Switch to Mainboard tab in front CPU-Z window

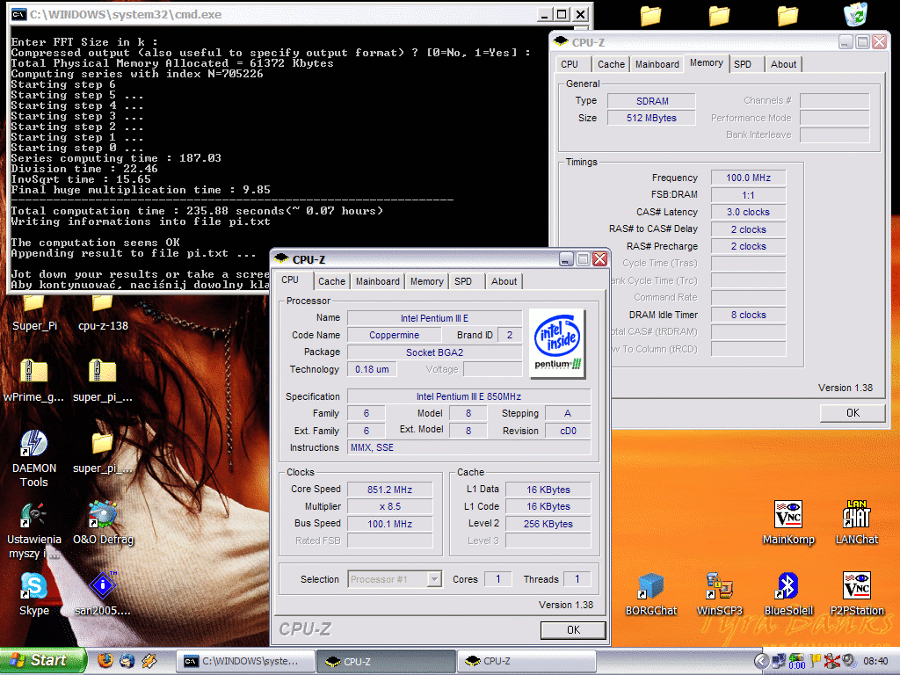point(377,281)
